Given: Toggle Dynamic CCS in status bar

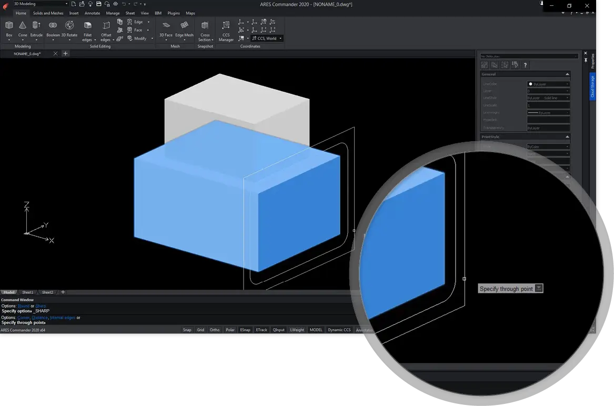Looking at the screenshot, I should (x=339, y=330).
